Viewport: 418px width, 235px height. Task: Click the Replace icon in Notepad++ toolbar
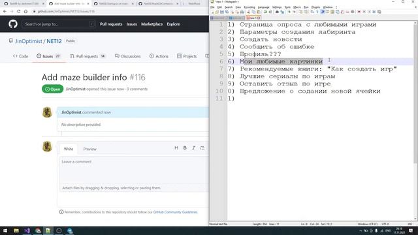[x=282, y=12]
